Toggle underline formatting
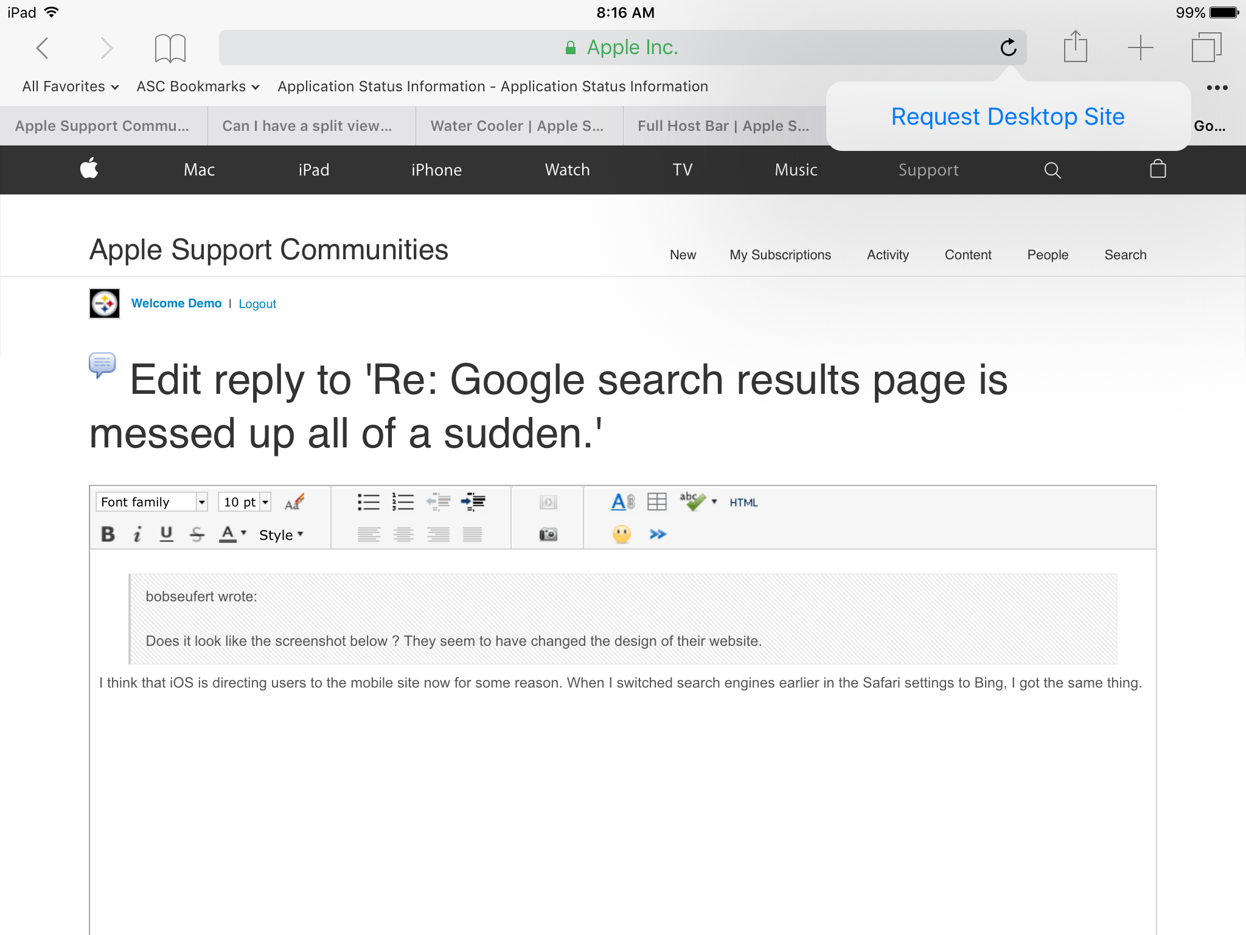Screen dimensions: 1246x935 (166, 534)
